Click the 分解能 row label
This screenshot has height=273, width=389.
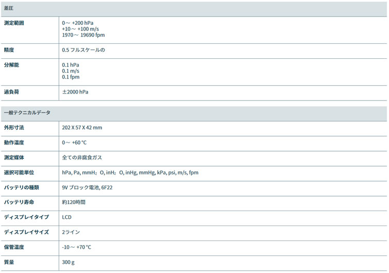click(x=11, y=65)
